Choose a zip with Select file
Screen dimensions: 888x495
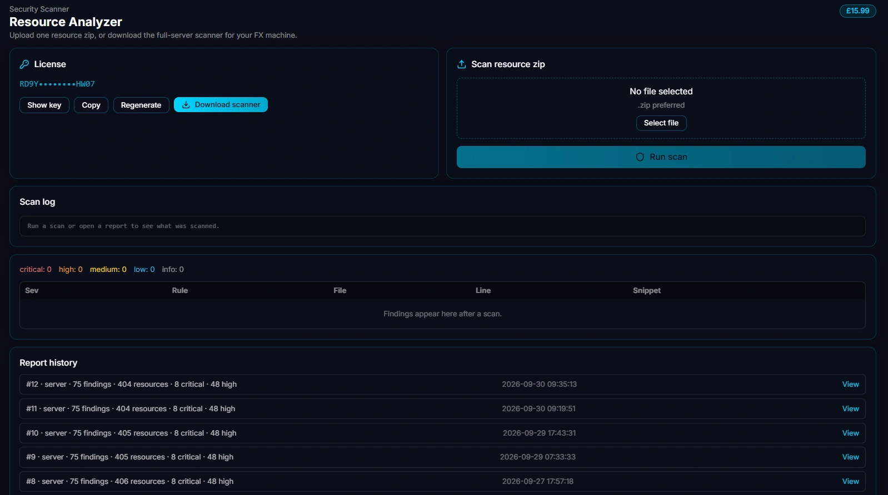click(661, 123)
